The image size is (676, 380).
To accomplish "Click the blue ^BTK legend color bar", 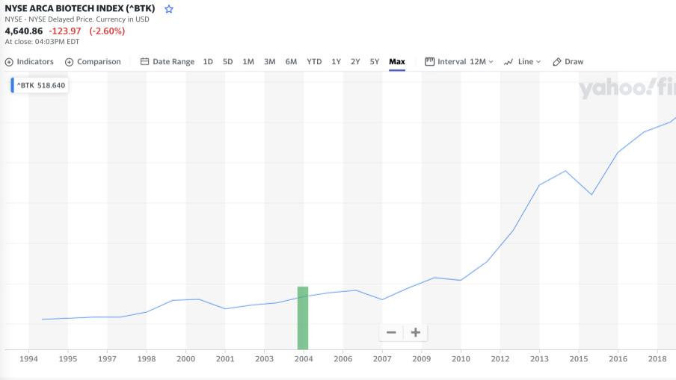I will coord(13,85).
